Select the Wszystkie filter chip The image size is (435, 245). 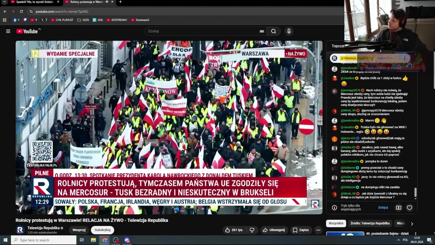click(x=336, y=223)
